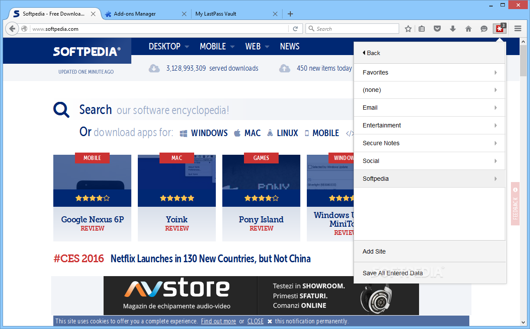Click the large Softpedia search magnifier icon
The width and height of the screenshot is (530, 329).
point(62,110)
